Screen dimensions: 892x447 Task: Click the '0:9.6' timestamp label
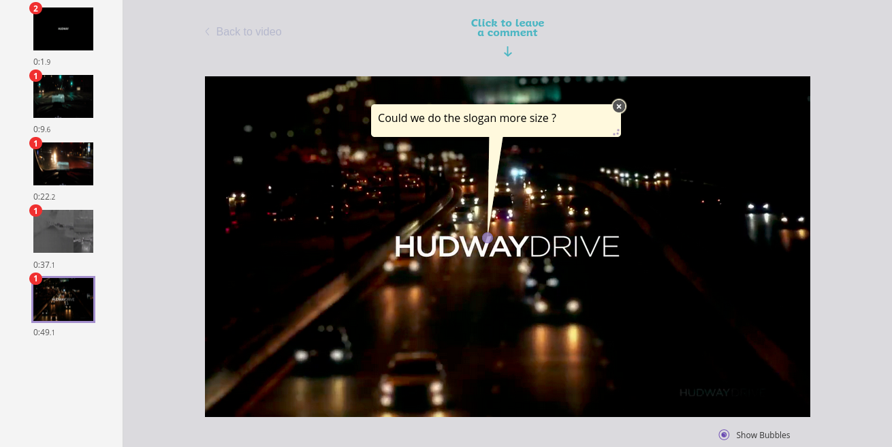(42, 129)
